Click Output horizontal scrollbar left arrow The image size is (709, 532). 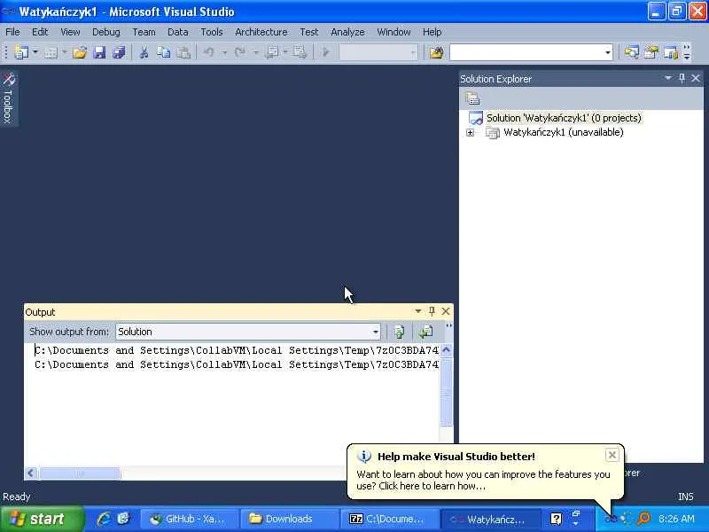click(31, 473)
